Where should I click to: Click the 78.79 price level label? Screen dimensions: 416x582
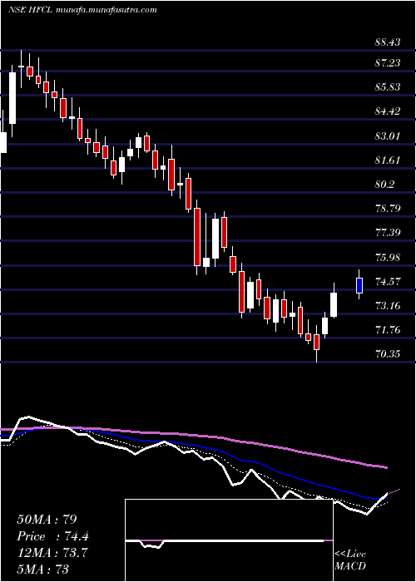(x=388, y=208)
